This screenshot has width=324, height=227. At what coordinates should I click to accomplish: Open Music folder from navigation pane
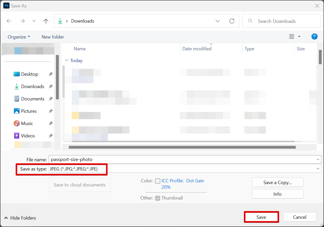click(27, 124)
